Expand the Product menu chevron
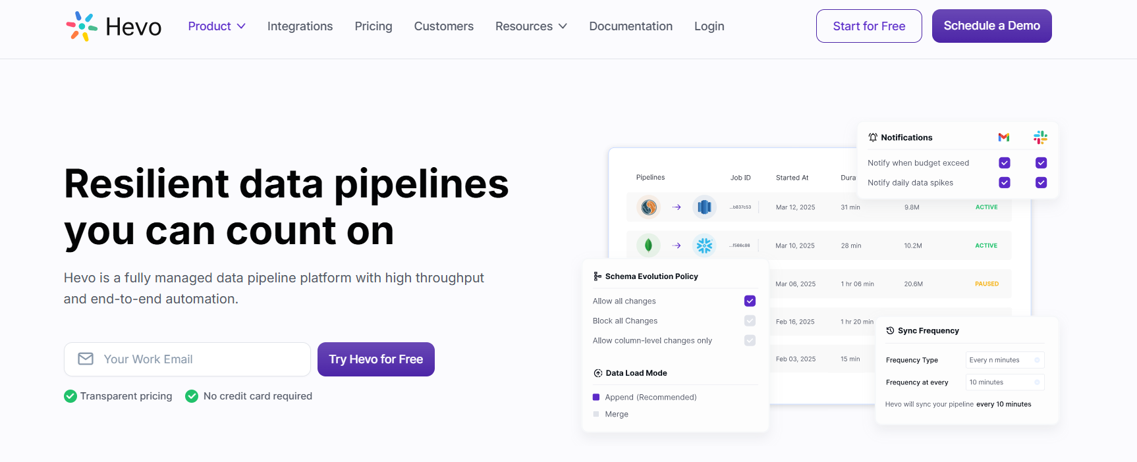1137x462 pixels. [x=241, y=26]
